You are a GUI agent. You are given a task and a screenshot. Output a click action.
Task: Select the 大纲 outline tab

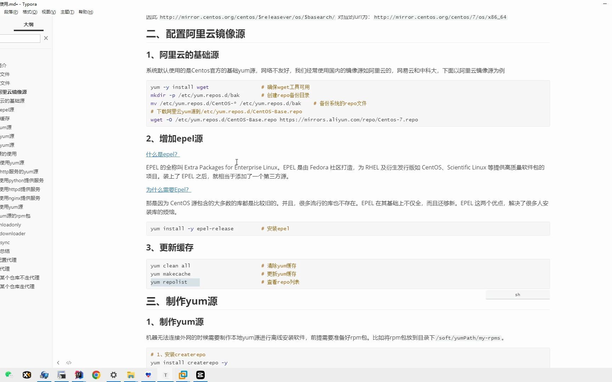point(29,24)
